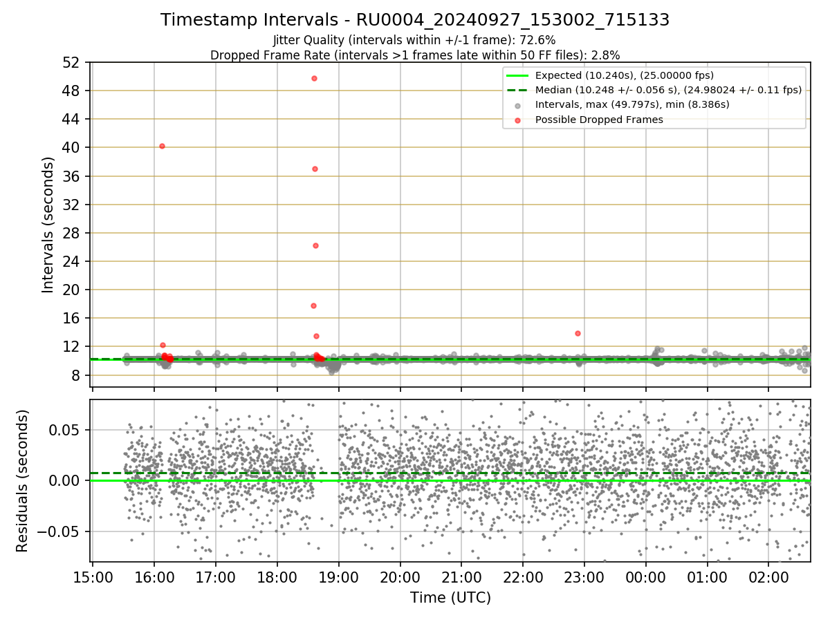Screen dimensions: 830x622
Task: Click the red dropped-frame point near 17.7 seconds
Action: [x=313, y=305]
